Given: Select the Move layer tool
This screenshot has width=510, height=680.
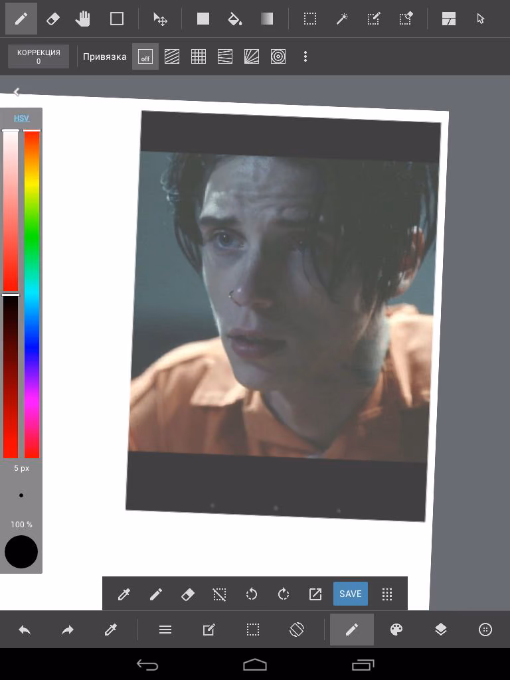Looking at the screenshot, I should point(160,19).
